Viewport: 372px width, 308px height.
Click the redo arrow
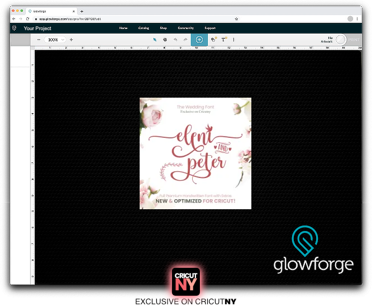click(185, 40)
